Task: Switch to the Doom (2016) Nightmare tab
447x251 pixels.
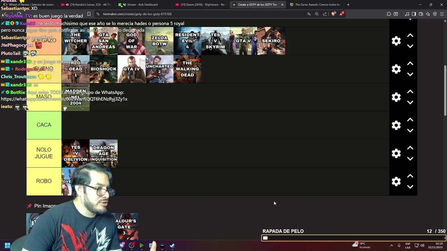Action: [200, 5]
